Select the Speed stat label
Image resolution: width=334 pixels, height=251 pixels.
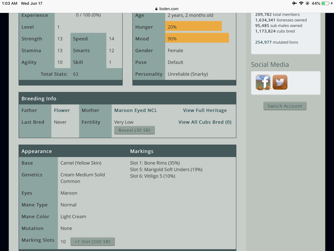pos(80,39)
